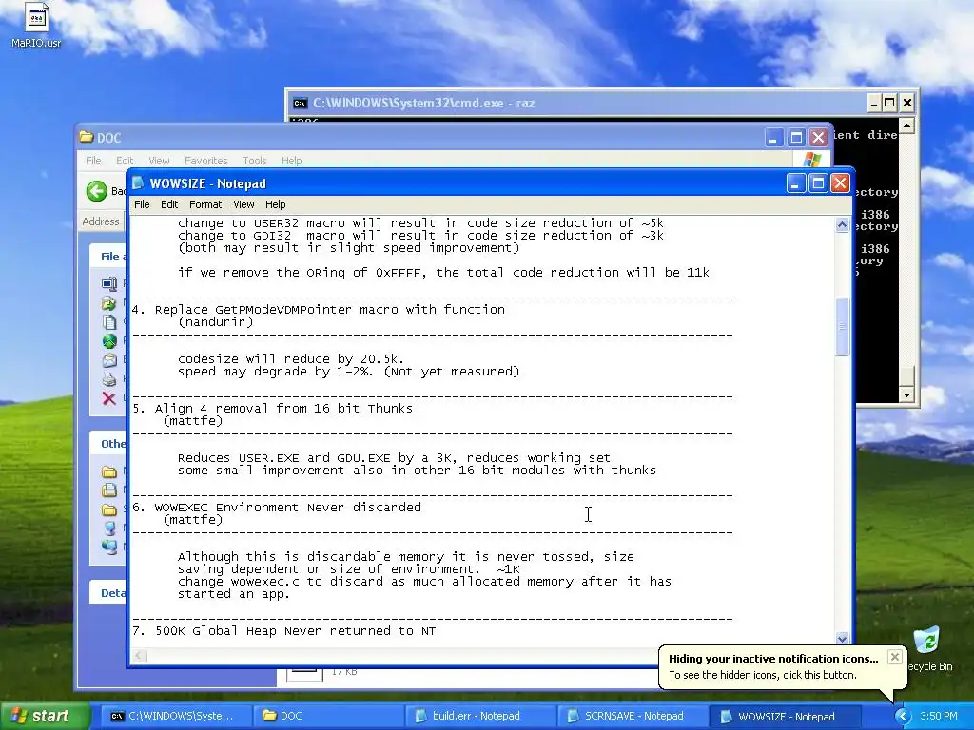This screenshot has width=974, height=730.
Task: Open Help menu in DOC explorer window
Action: point(291,161)
